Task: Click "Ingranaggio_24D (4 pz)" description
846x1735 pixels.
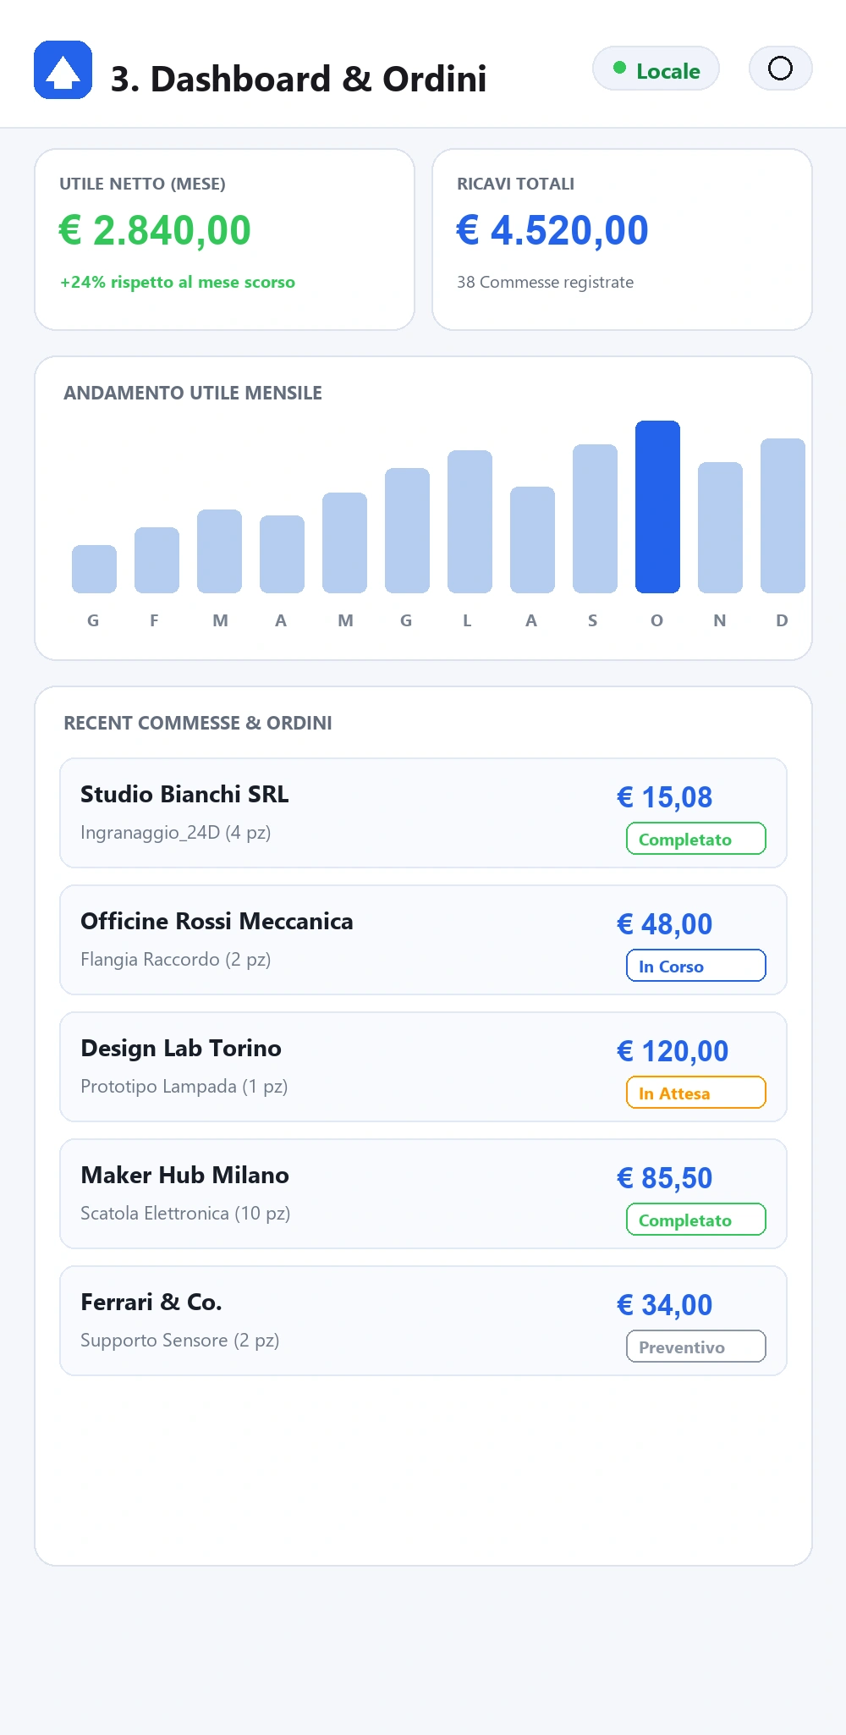Action: (x=176, y=832)
